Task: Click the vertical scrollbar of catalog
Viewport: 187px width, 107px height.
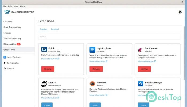Action: (184, 53)
